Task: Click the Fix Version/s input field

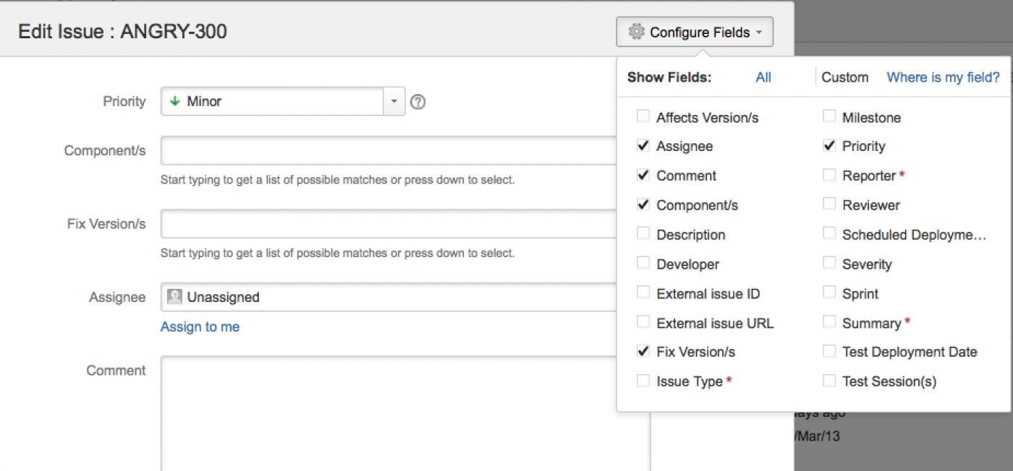Action: coord(388,224)
